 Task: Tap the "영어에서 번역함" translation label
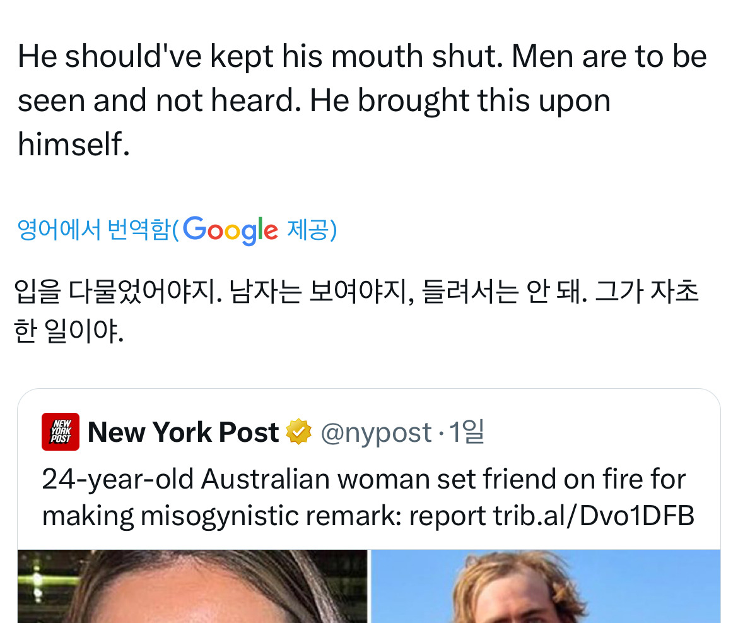click(x=93, y=230)
